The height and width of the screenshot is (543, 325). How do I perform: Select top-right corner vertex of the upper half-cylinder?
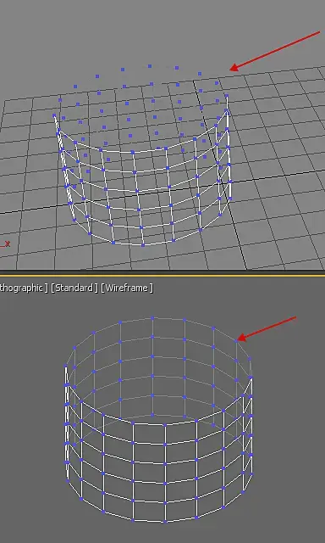pyautogui.click(x=227, y=96)
